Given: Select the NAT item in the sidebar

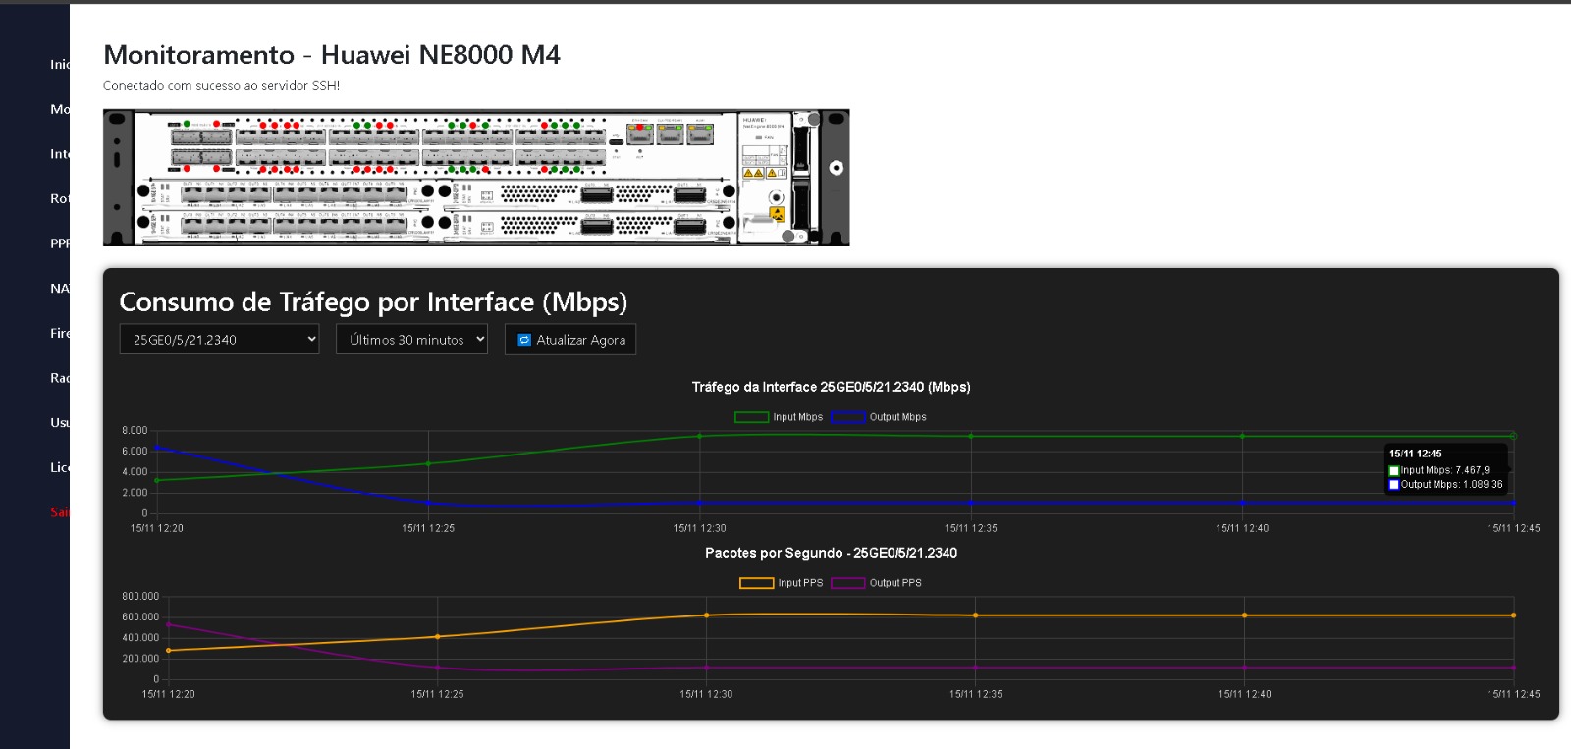Looking at the screenshot, I should click(x=60, y=289).
